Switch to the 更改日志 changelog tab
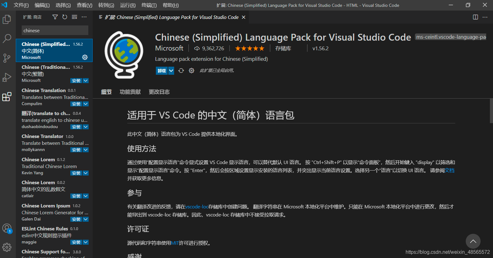 (x=159, y=92)
